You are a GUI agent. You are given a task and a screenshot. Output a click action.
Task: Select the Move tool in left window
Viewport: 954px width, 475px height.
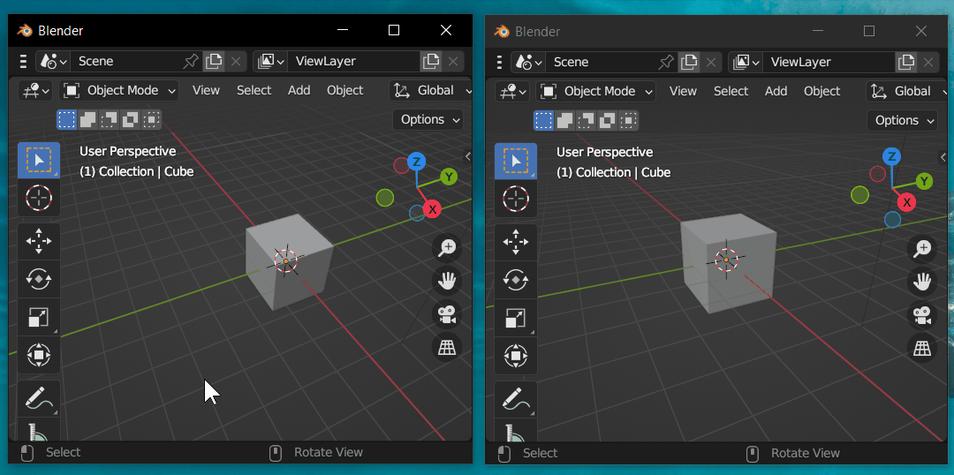39,241
